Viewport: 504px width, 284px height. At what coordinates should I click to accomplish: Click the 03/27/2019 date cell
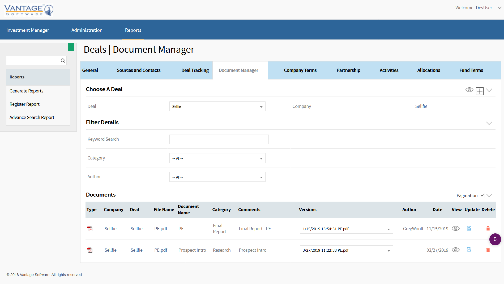click(437, 250)
